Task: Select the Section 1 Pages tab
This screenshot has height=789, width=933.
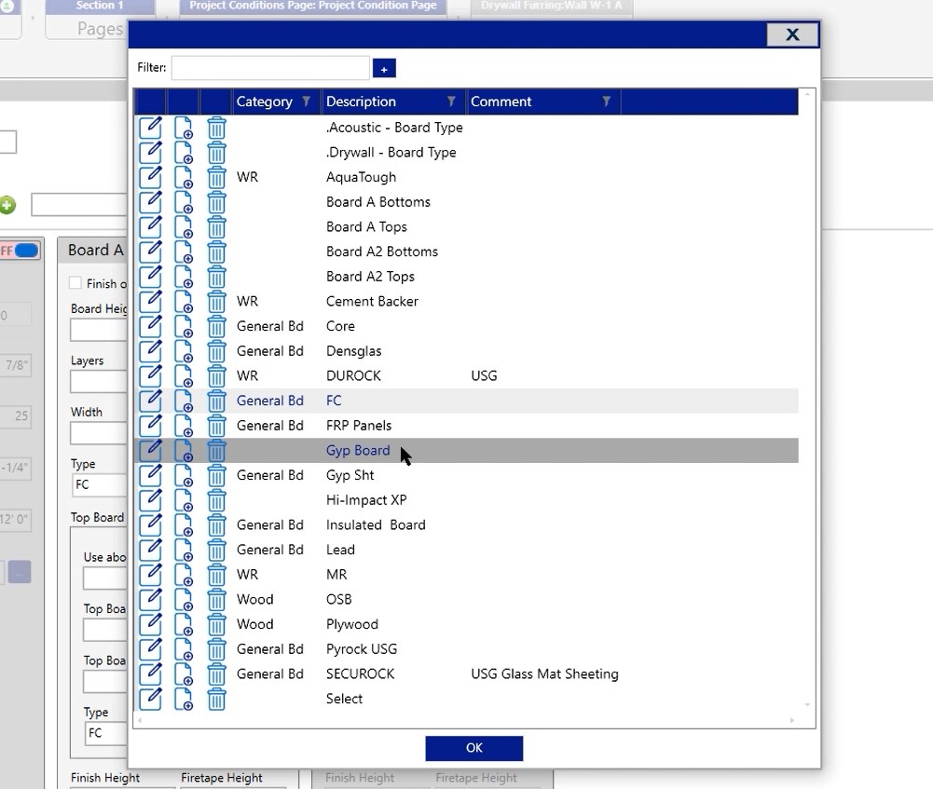Action: pos(99,19)
